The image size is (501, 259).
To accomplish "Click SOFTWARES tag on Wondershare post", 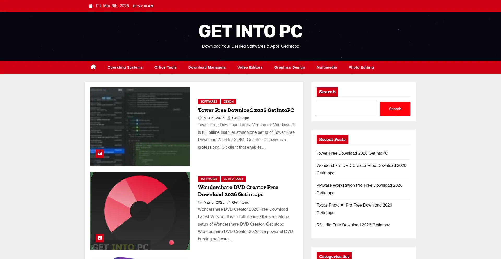I will click(209, 179).
